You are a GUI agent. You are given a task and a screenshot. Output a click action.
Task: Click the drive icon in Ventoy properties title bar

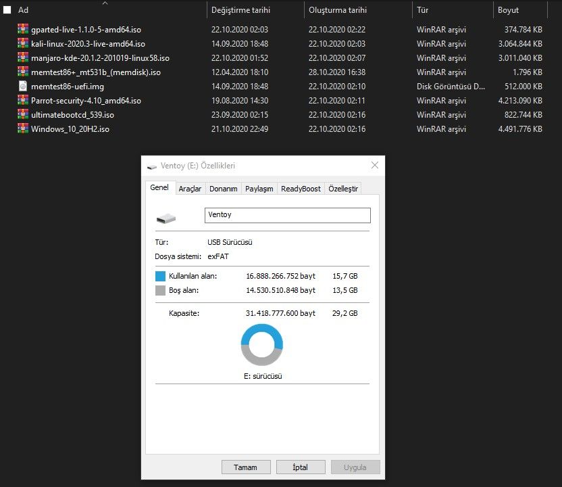tap(152, 166)
